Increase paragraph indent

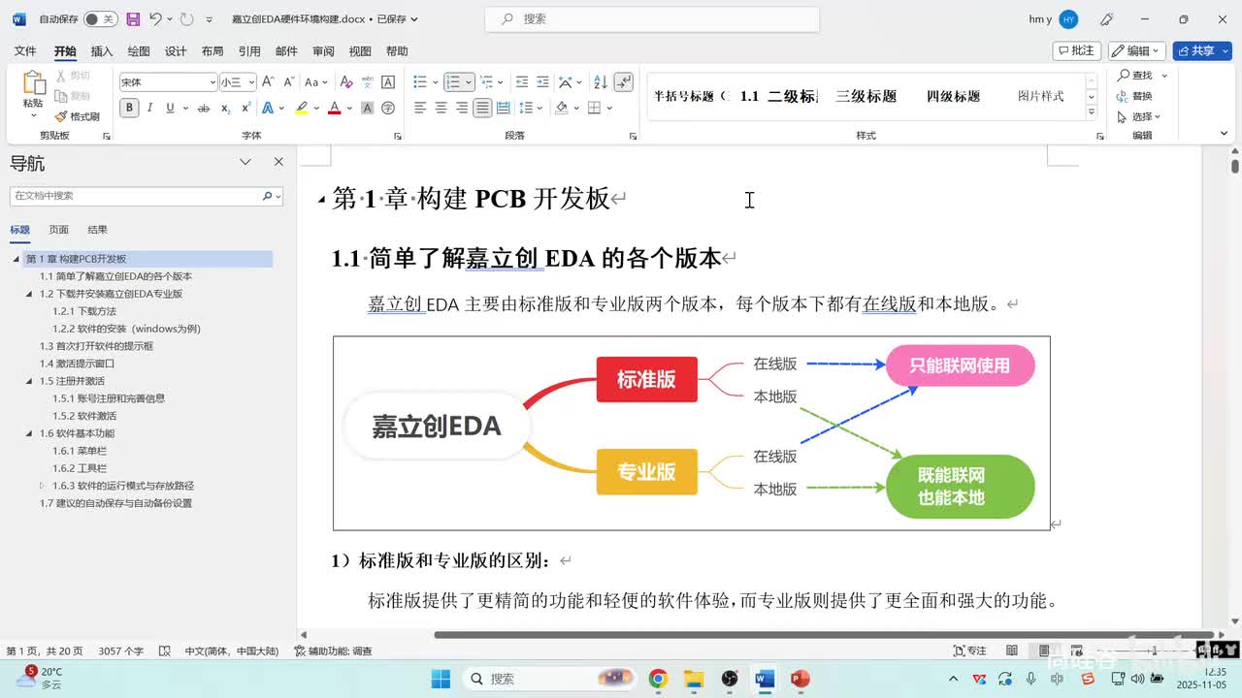click(543, 82)
